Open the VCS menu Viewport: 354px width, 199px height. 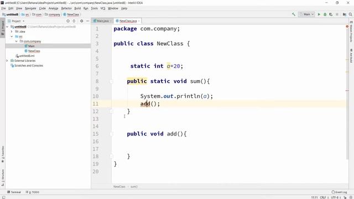click(103, 8)
